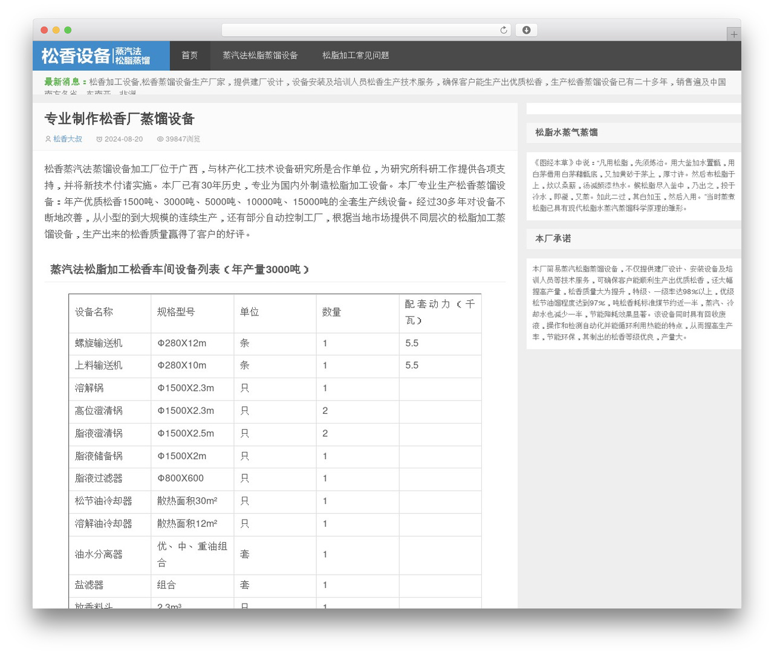Click the Φ800X600 specification cell
This screenshot has height=655, width=774.
click(x=192, y=479)
